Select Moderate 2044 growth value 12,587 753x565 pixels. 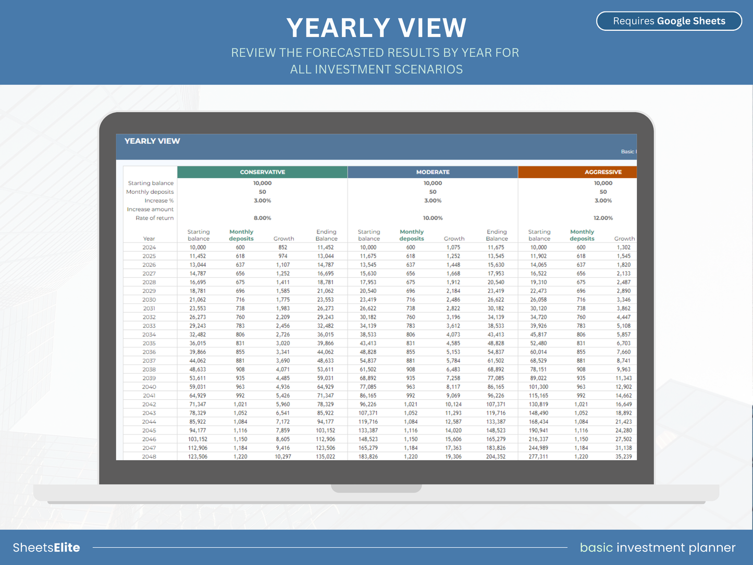click(453, 422)
